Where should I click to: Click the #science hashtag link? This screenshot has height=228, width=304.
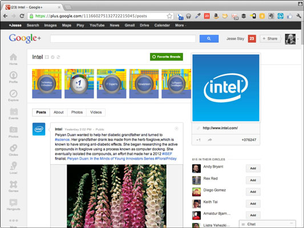[x=62, y=140]
